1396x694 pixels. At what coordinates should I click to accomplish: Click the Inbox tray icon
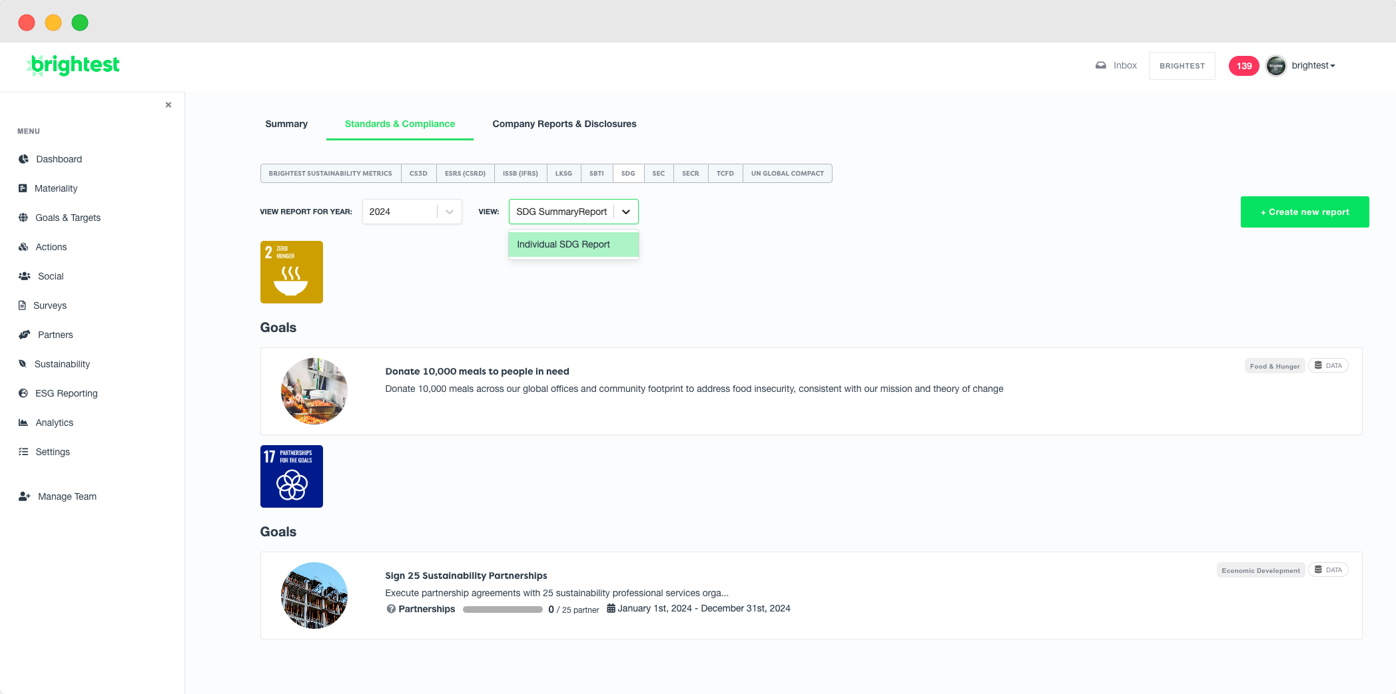pyautogui.click(x=1101, y=65)
